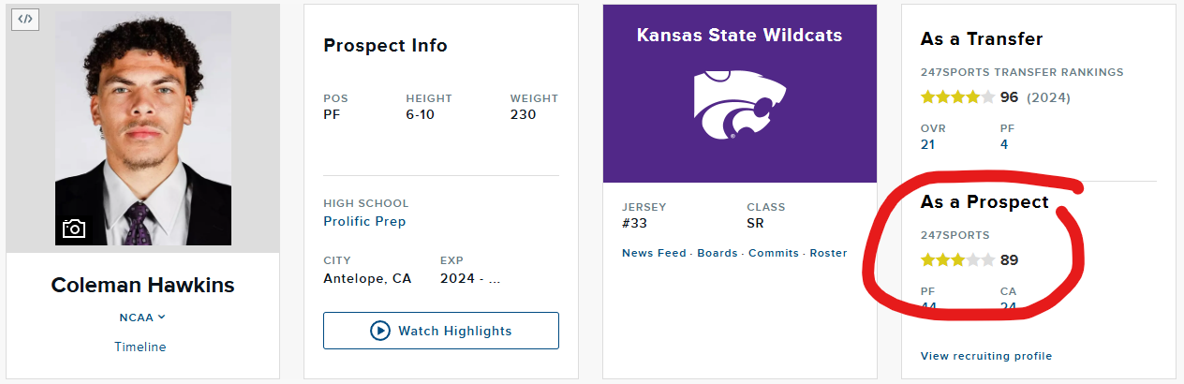Image resolution: width=1184 pixels, height=384 pixels.
Task: Click the prospect CA state ranking 24
Action: pyautogui.click(x=1009, y=306)
